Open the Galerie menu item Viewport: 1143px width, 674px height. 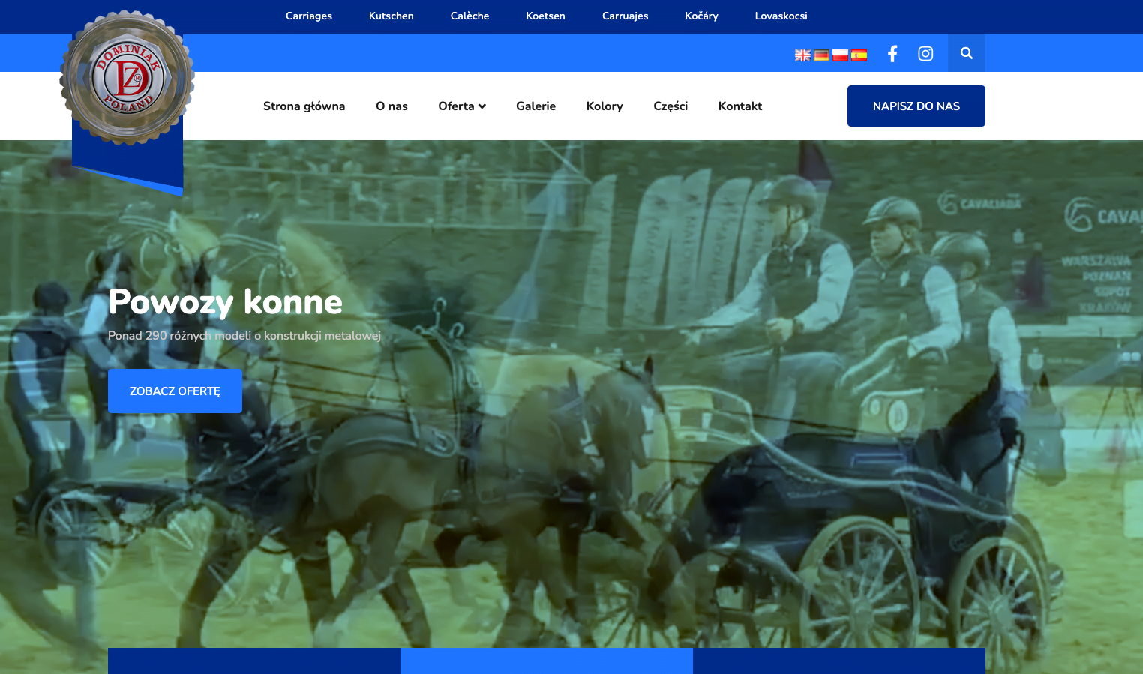(x=535, y=106)
